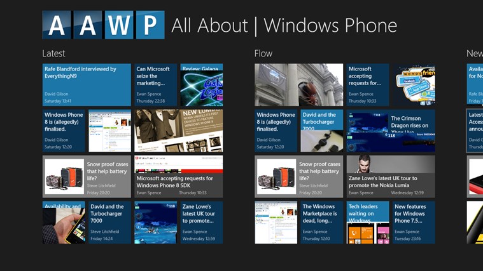
Task: Open Zane Lowe Nokia Lumia tile in Flow
Action: tap(391, 176)
